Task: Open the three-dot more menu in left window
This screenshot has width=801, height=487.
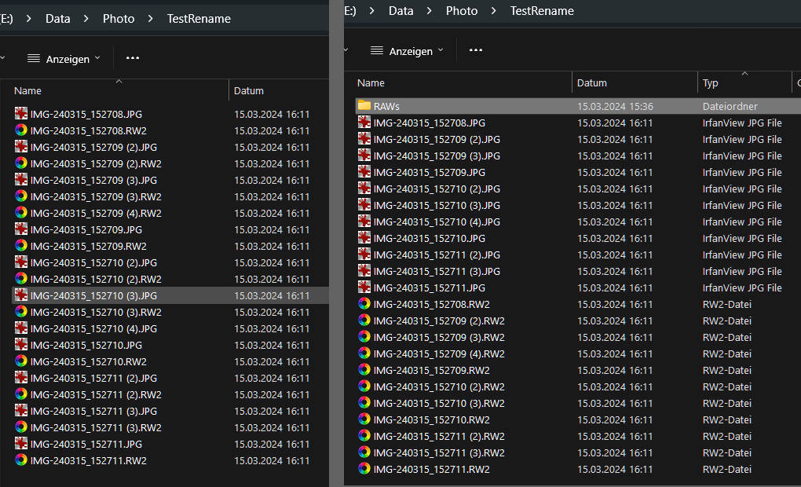Action: coord(133,58)
